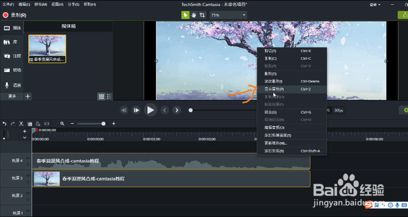Click the preview playback scrubber handle

click(x=191, y=110)
